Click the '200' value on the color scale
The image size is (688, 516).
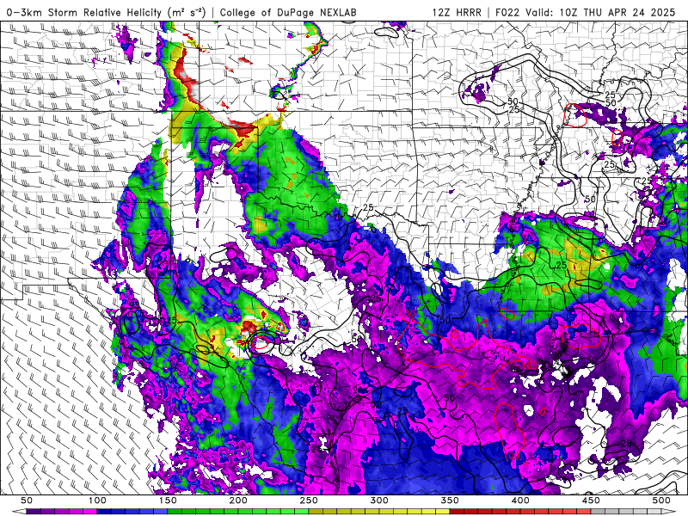[x=238, y=501]
